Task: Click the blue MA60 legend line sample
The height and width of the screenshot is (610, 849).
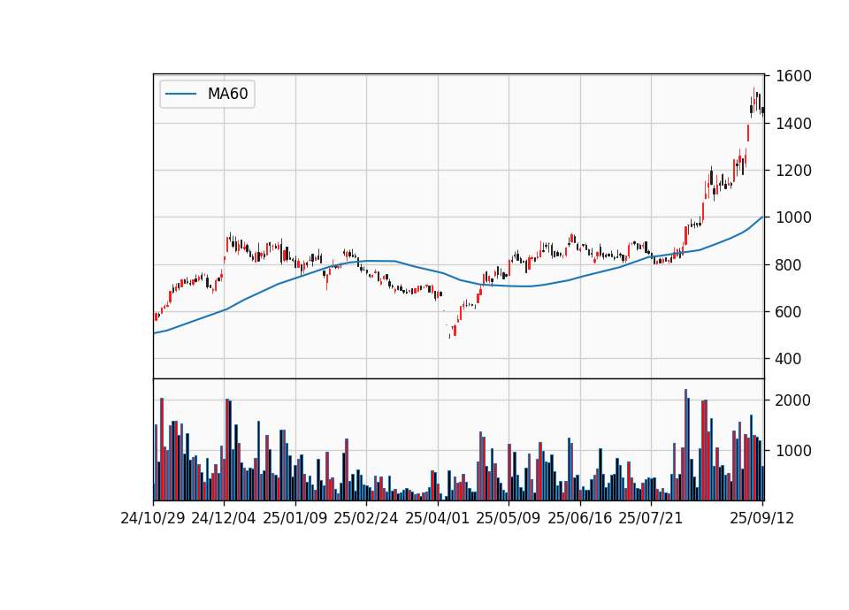Action: (180, 94)
